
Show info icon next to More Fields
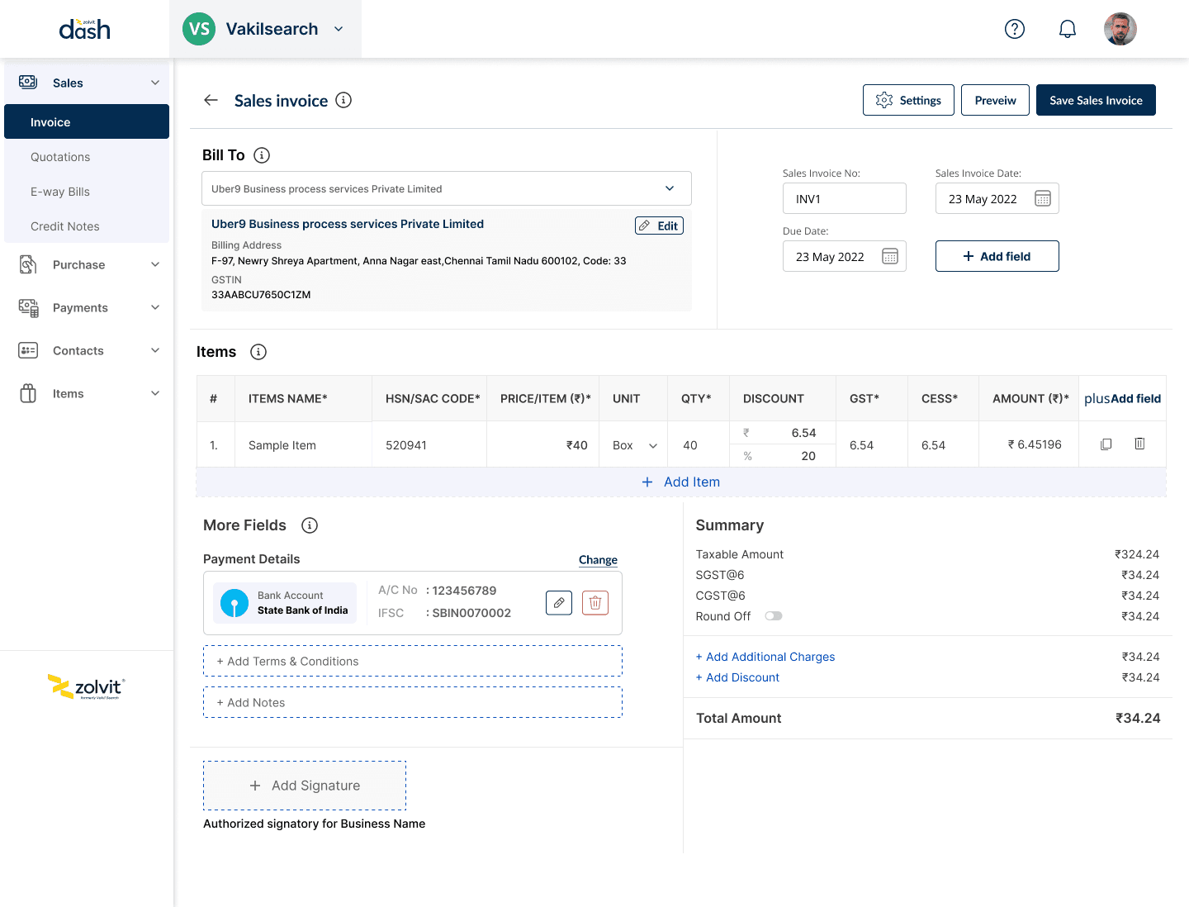310,525
